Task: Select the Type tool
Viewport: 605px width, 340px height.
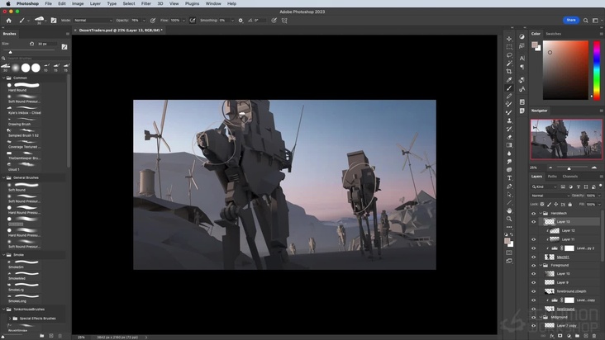Action: (x=509, y=177)
